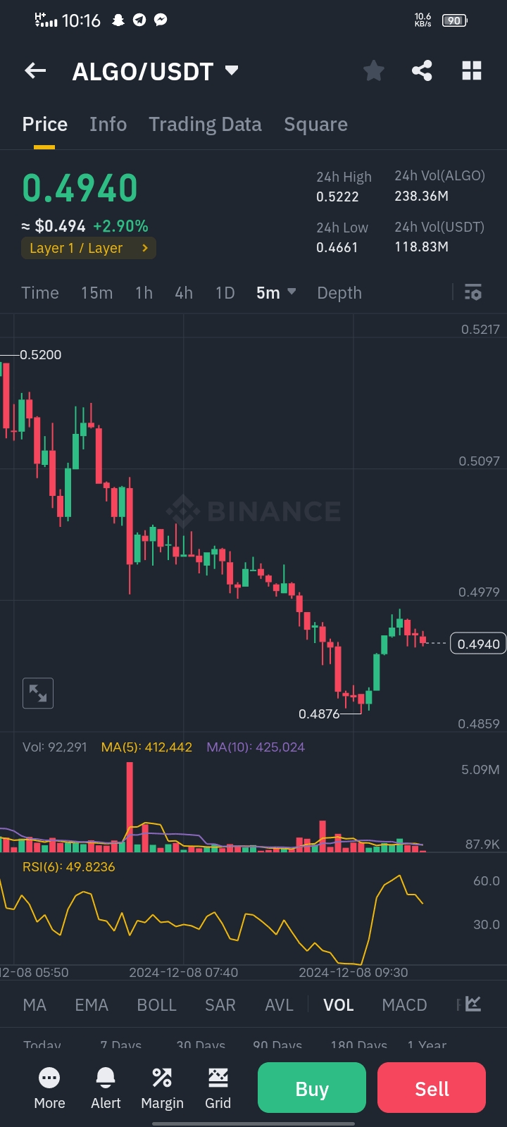The width and height of the screenshot is (507, 1127).
Task: Open the 5m timeframe dropdown
Action: pos(276,292)
